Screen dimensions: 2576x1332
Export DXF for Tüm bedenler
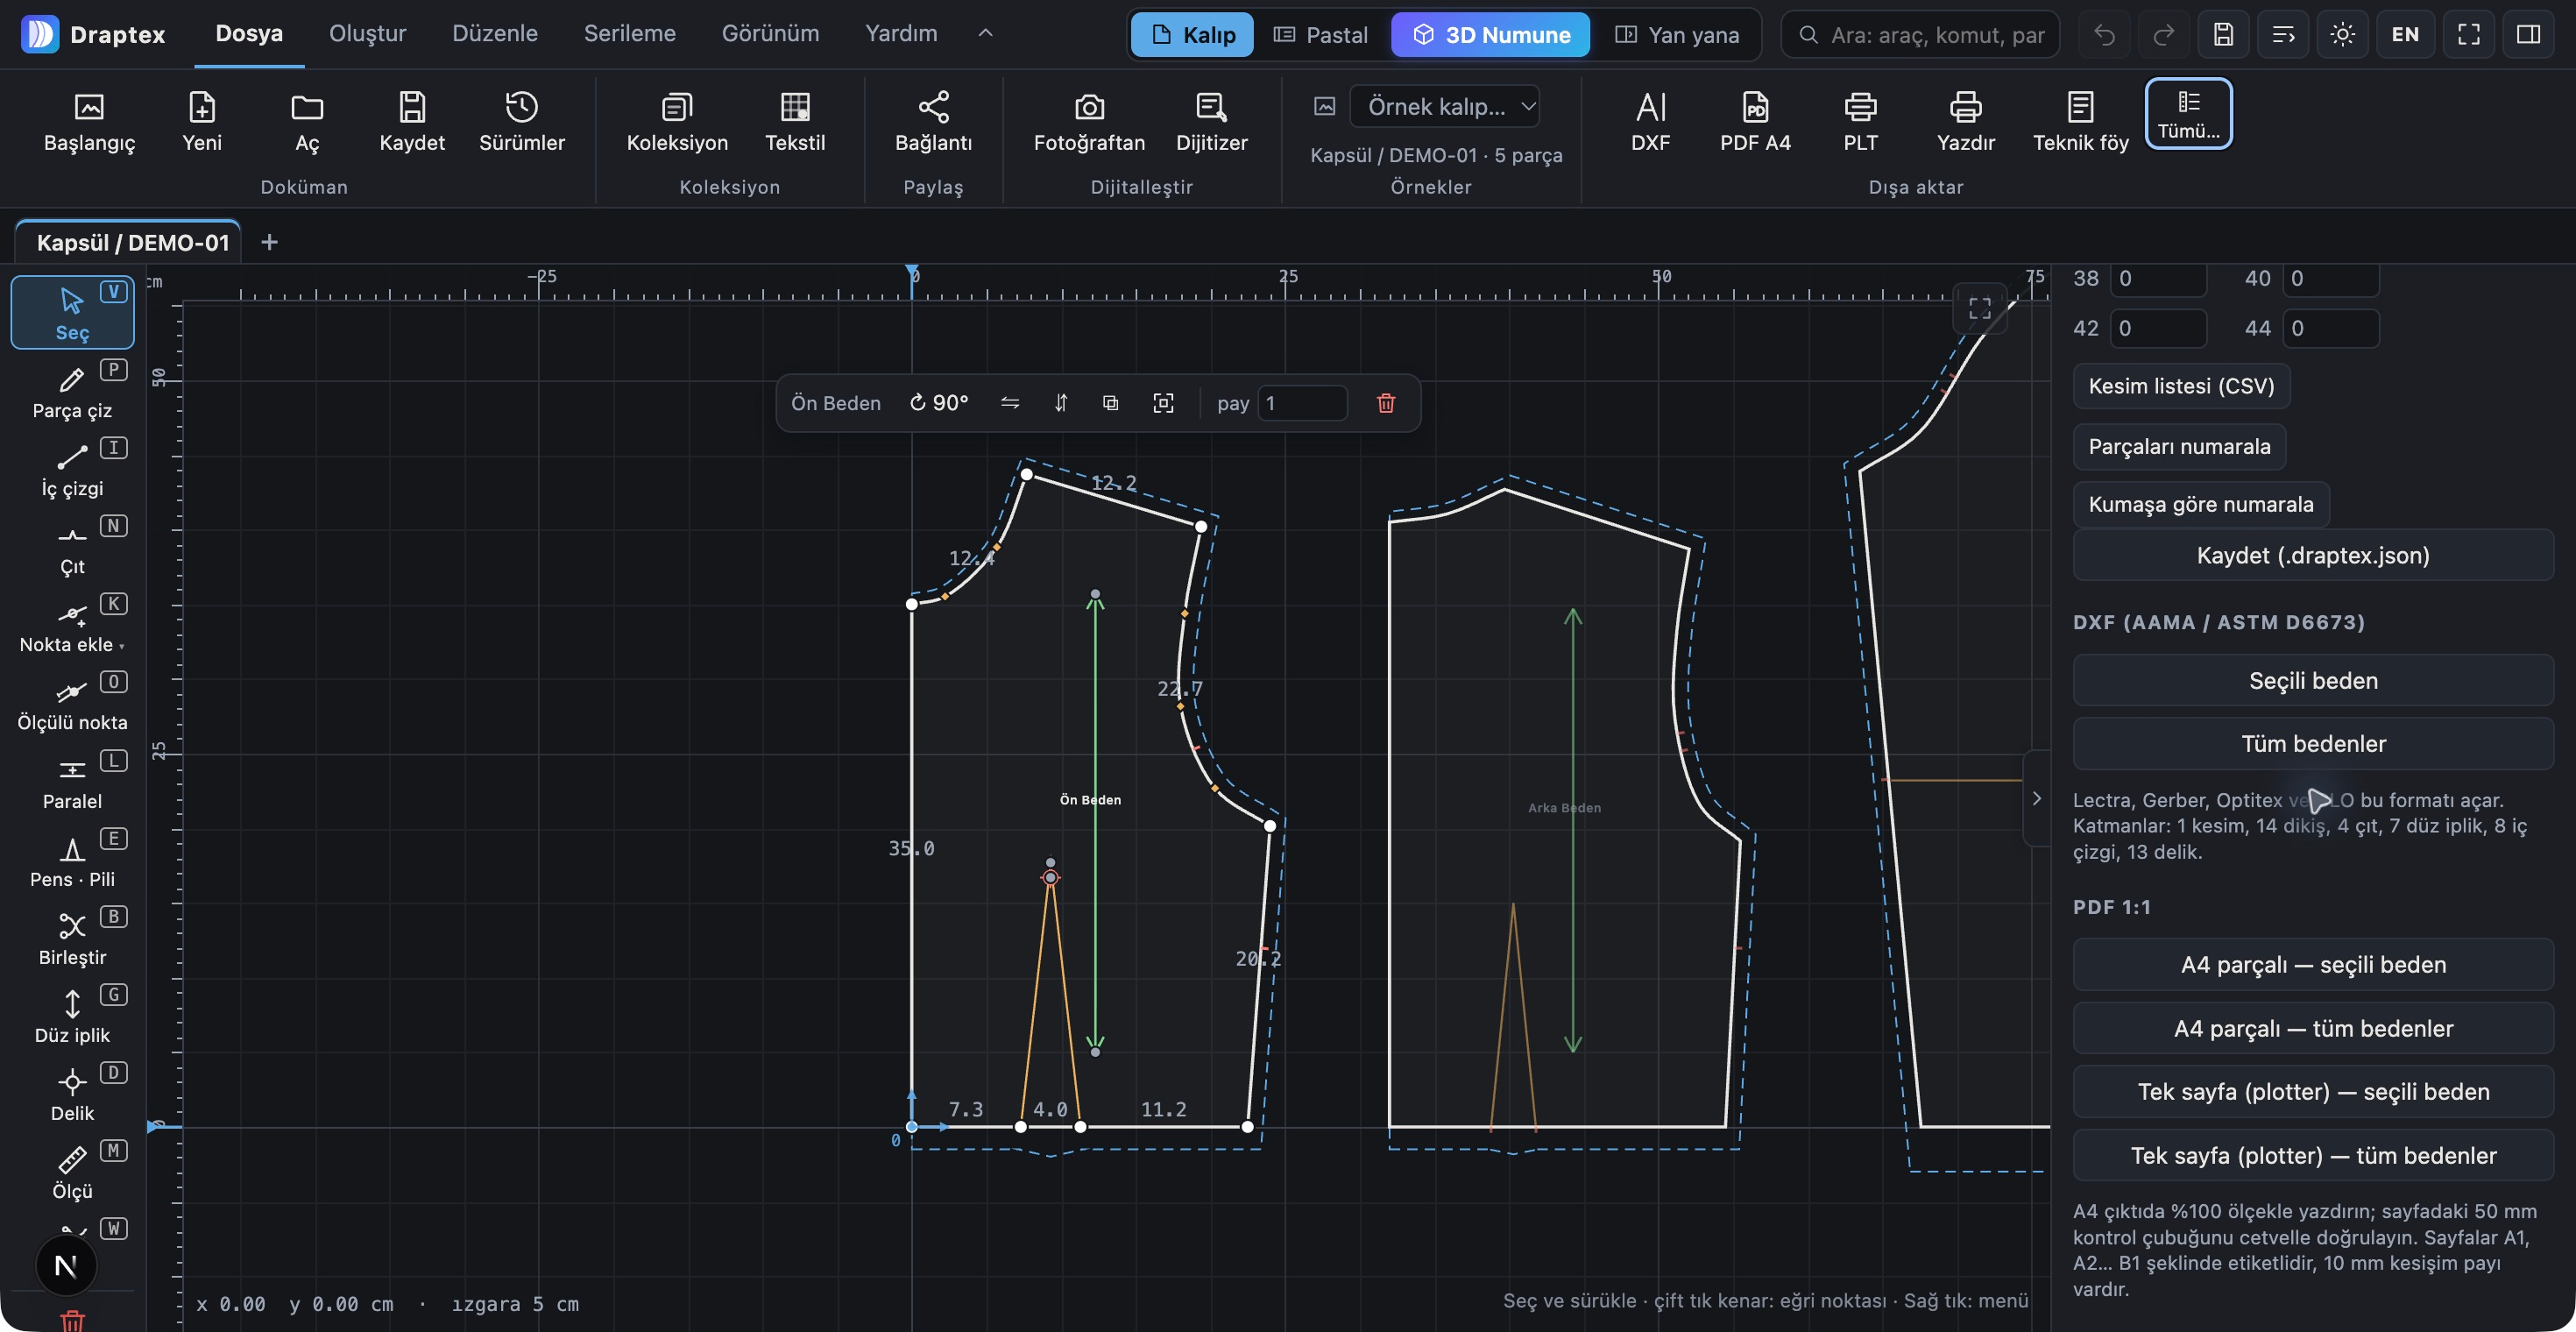coord(2312,743)
